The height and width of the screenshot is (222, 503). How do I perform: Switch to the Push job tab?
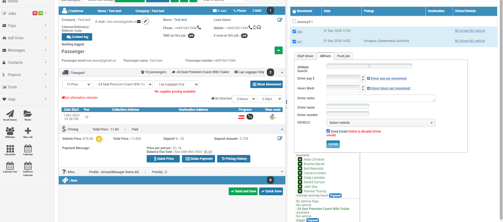point(343,56)
